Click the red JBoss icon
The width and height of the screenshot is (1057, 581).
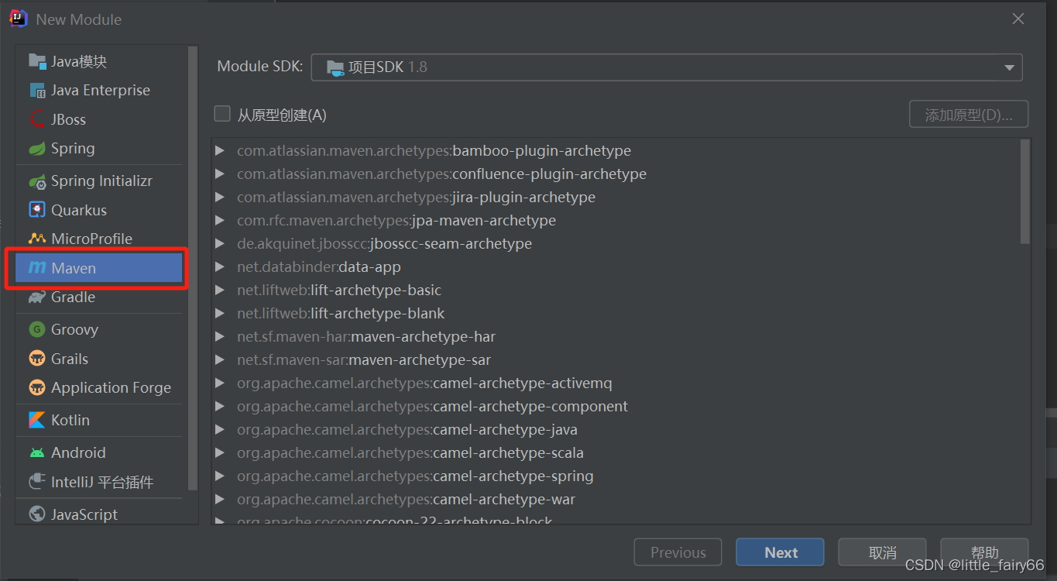tap(37, 119)
